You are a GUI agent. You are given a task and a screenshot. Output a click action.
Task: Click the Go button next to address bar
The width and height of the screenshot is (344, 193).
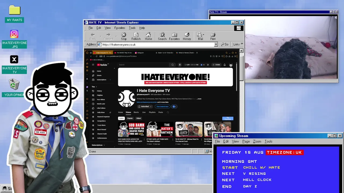225,44
